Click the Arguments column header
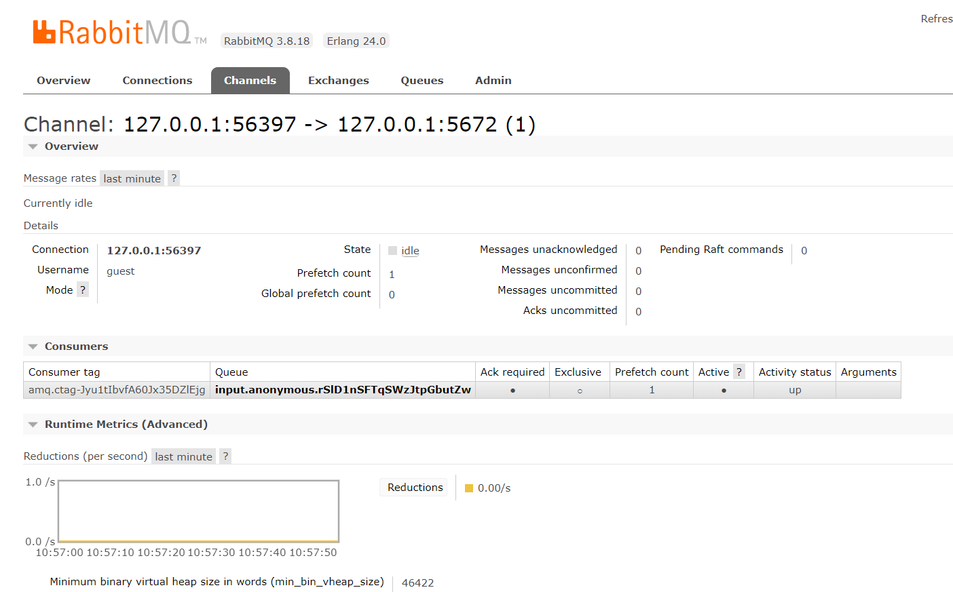Viewport: 953px width, 592px height. tap(869, 372)
